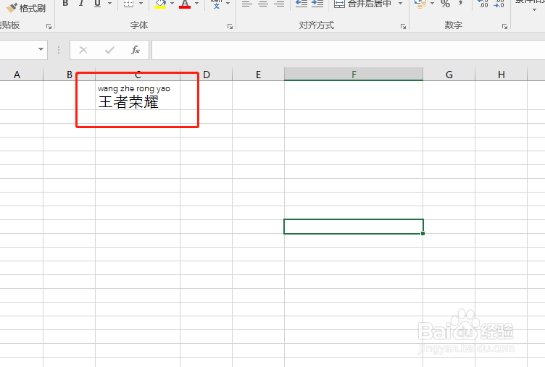Viewport: 545px width, 367px height.
Task: Open the Merge and Center dropdown arrow
Action: [x=400, y=4]
